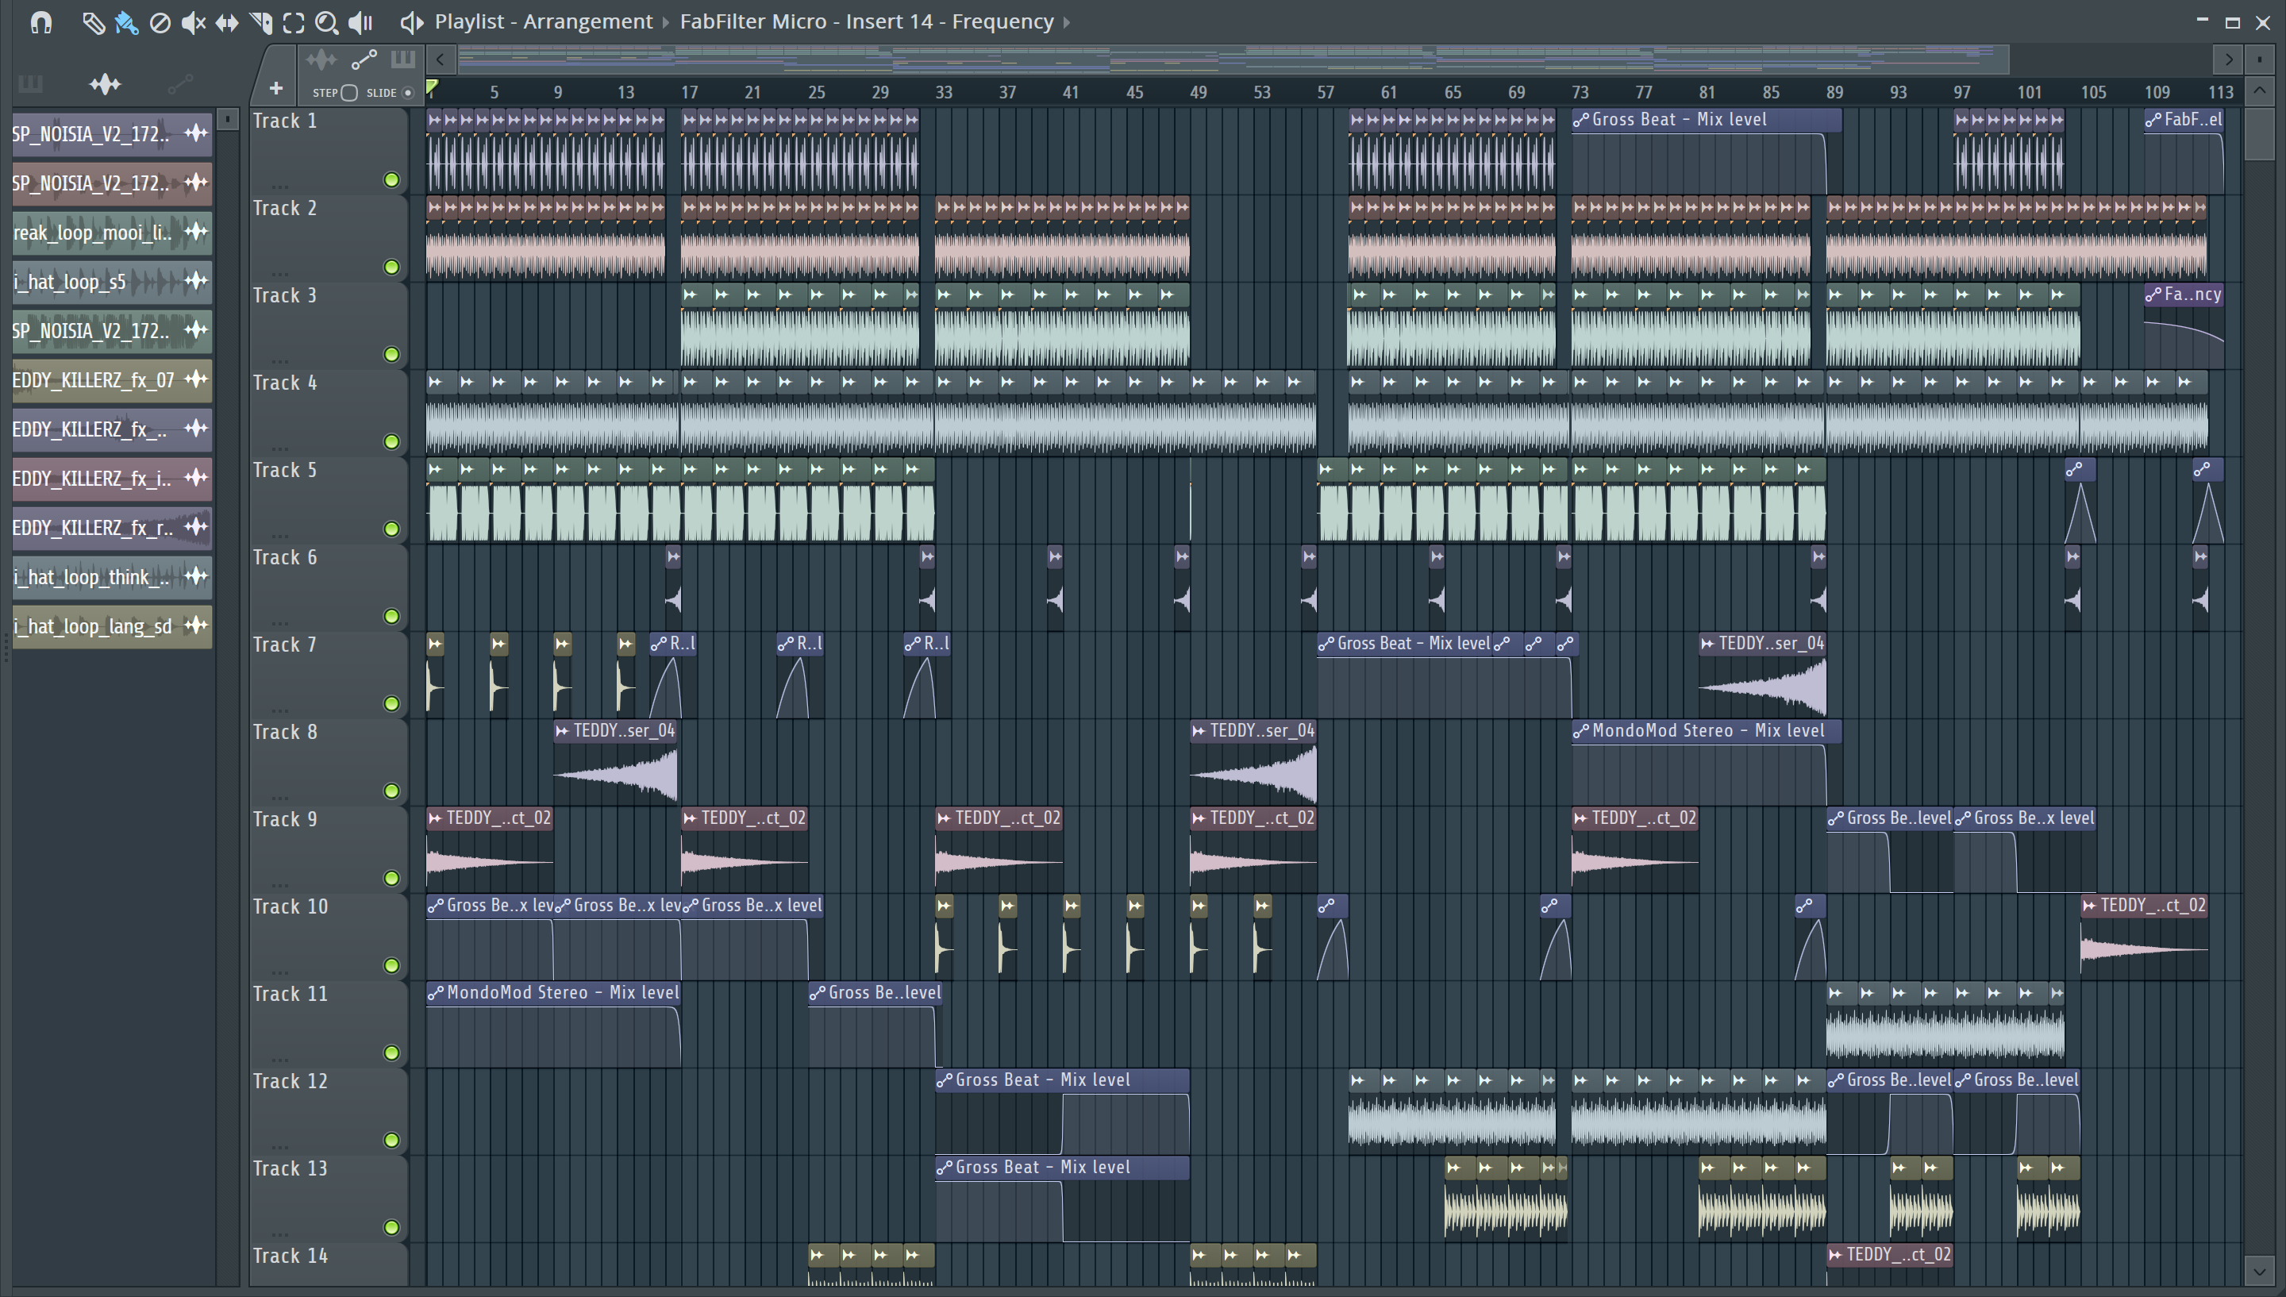2286x1297 pixels.
Task: Click the playlist overview scroll bar
Action: [x=1233, y=60]
